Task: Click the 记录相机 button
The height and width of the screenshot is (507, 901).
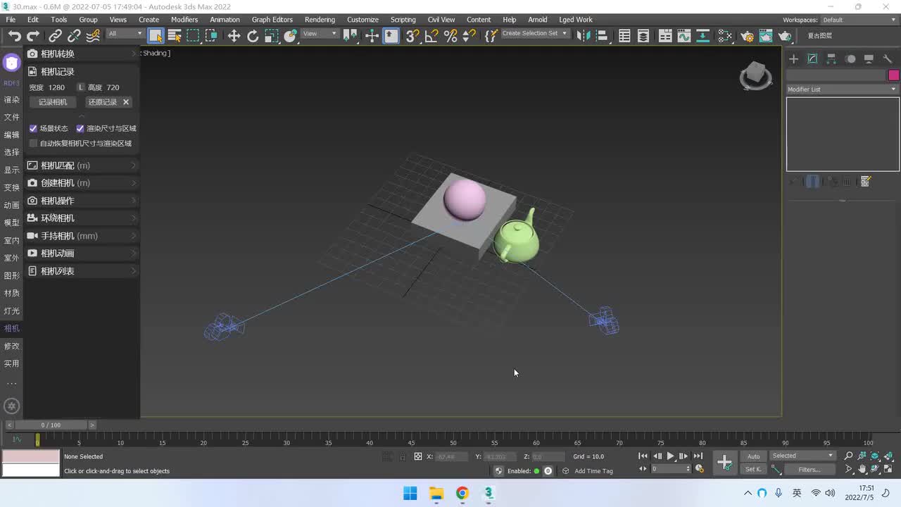Action: pyautogui.click(x=53, y=102)
